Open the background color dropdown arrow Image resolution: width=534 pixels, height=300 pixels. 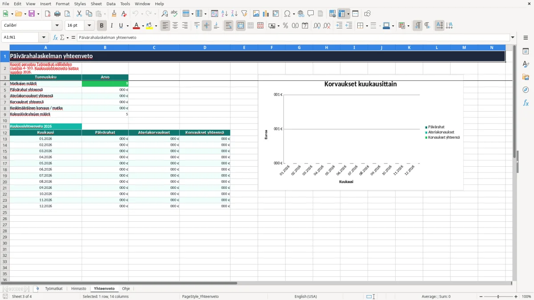pyautogui.click(x=156, y=26)
